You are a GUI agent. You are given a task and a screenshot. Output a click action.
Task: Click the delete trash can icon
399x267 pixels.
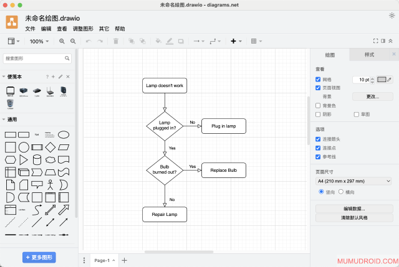point(116,41)
